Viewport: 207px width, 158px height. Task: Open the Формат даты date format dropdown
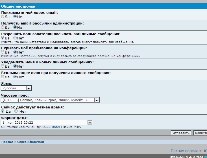coord(90,123)
